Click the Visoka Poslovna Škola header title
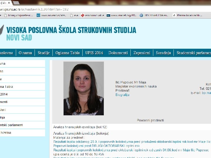This screenshot has height=158, width=211. tap(71, 30)
